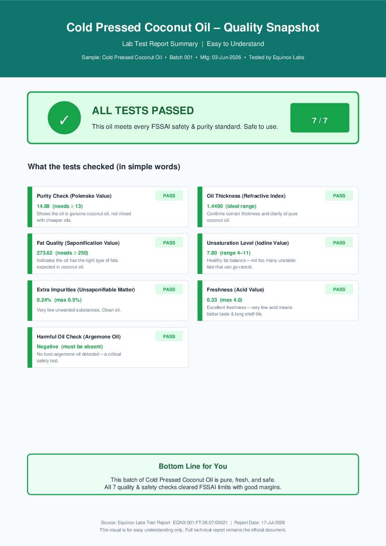Click the 7 / 7 score badge
Image resolution: width=386 pixels, height=546 pixels.
[320, 118]
